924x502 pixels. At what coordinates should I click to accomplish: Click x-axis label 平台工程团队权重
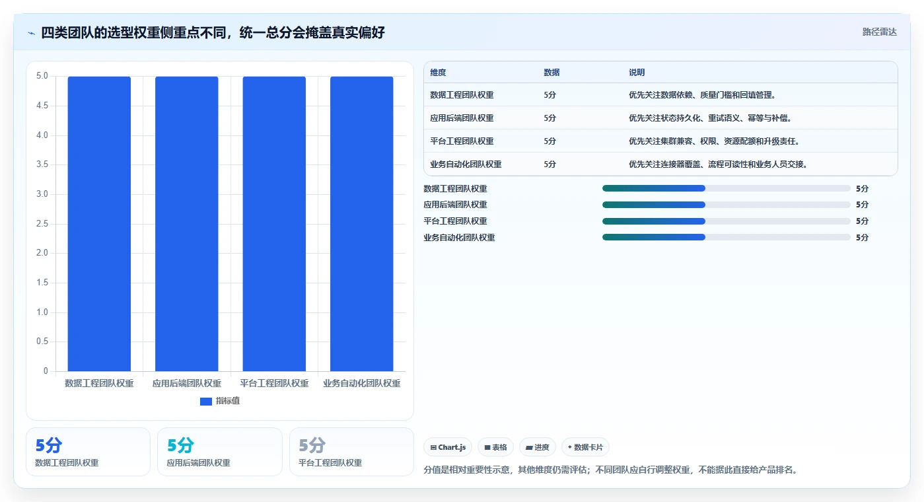(274, 383)
